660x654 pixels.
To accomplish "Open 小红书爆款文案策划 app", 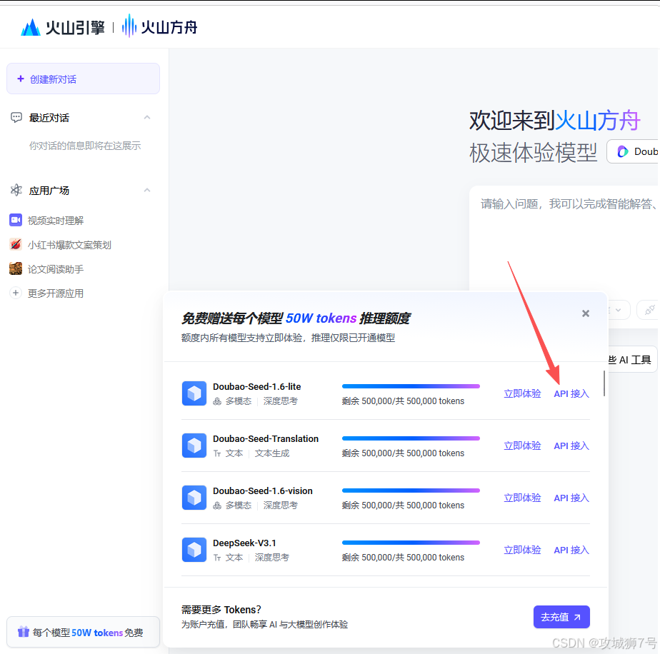I will (x=60, y=244).
